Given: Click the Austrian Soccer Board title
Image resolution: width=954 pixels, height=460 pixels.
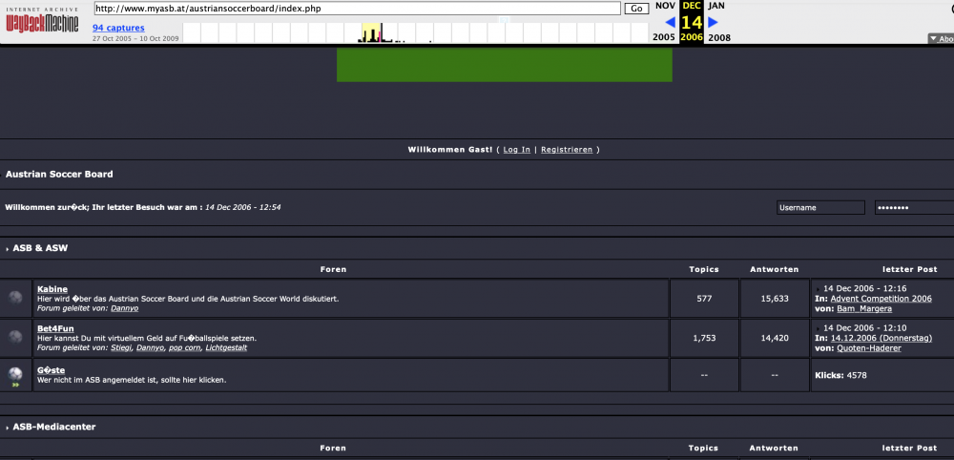Looking at the screenshot, I should tap(59, 174).
